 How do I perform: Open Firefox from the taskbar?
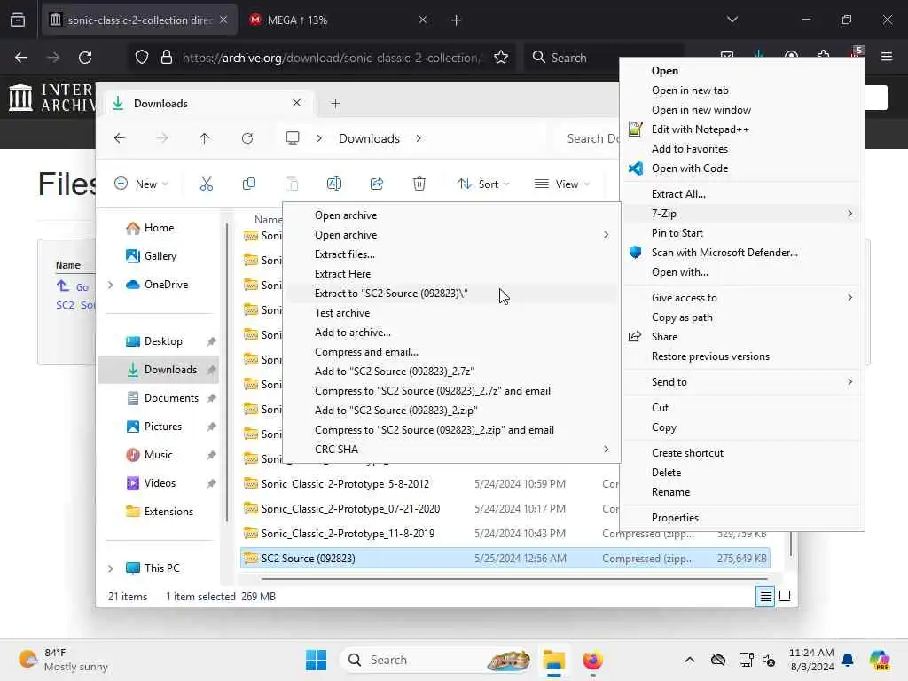592,660
